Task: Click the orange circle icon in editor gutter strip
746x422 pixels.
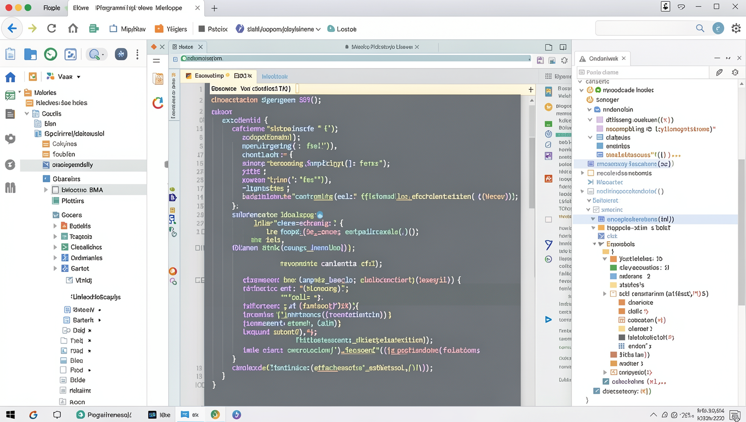Action: click(x=173, y=271)
